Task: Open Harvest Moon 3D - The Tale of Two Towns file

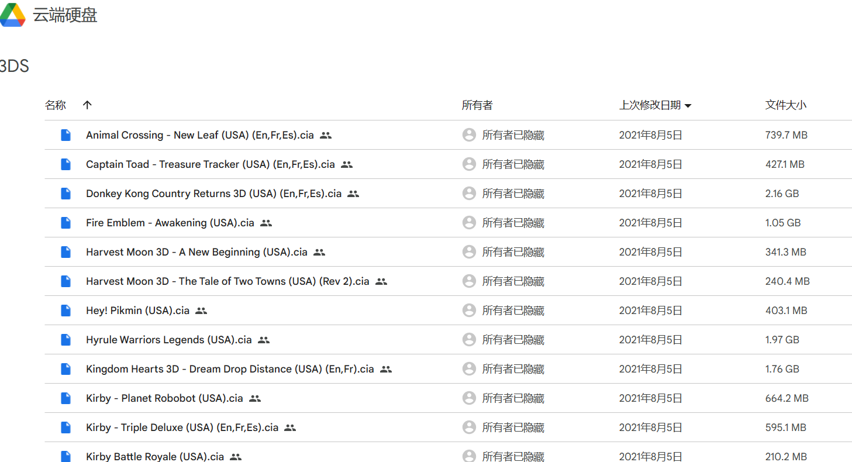Action: [227, 281]
